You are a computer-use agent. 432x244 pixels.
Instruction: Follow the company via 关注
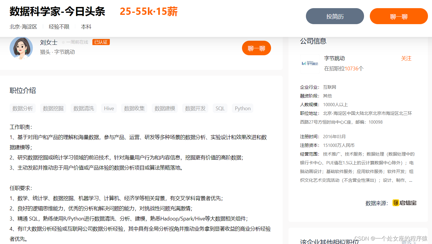(x=406, y=58)
